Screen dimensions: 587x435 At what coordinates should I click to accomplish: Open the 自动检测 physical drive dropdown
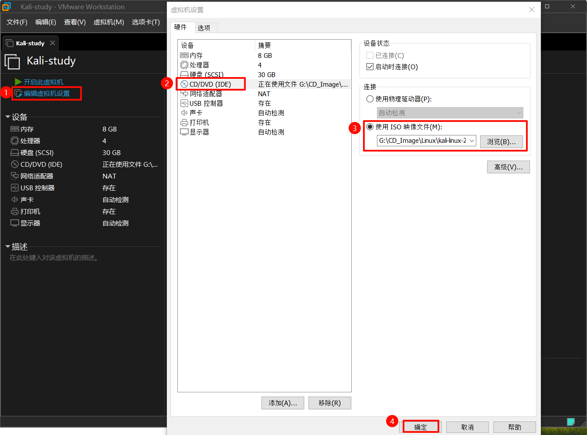pyautogui.click(x=518, y=113)
